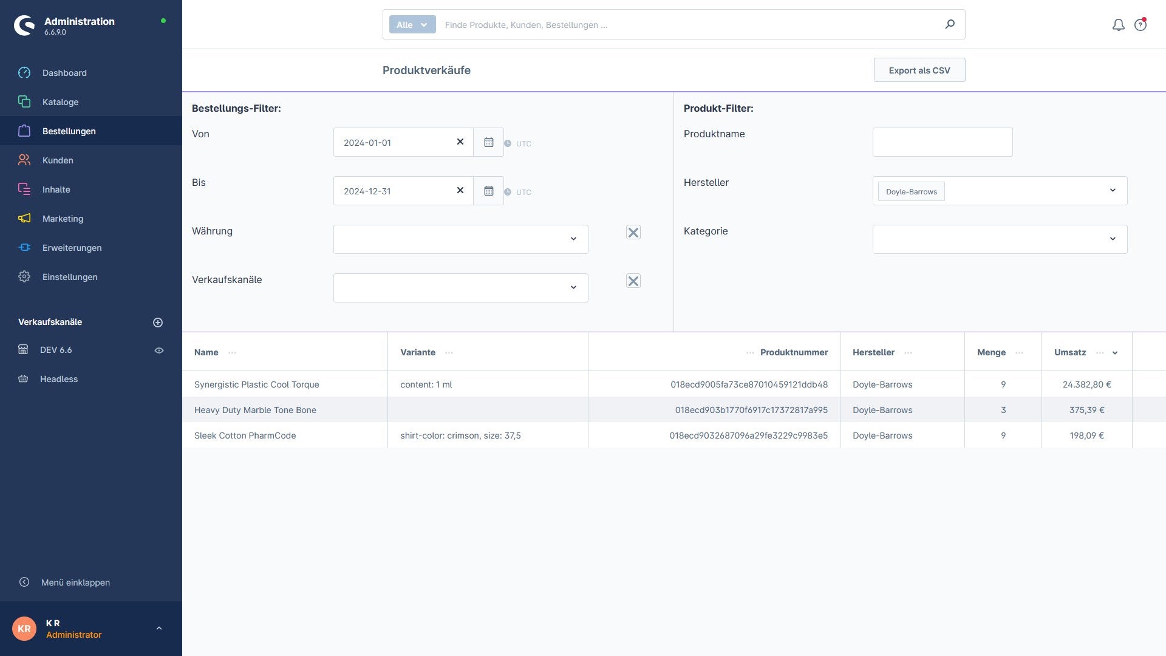The height and width of the screenshot is (656, 1166).
Task: Expand the Hersteller dropdown filter
Action: 1113,190
